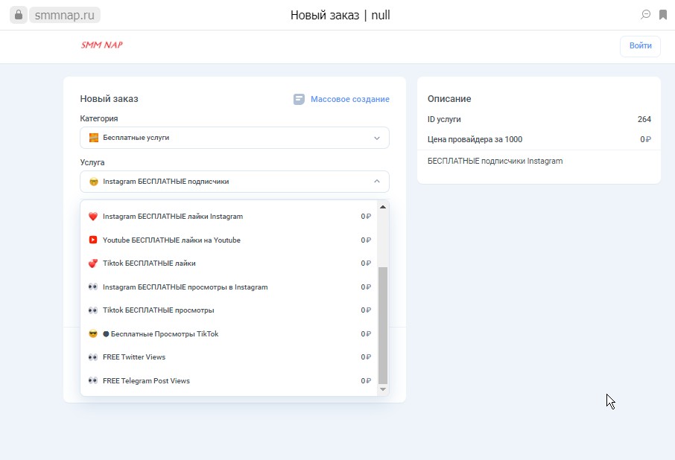This screenshot has height=460, width=675.
Task: Click the Услуга dropdown up chevron
Action: click(377, 182)
